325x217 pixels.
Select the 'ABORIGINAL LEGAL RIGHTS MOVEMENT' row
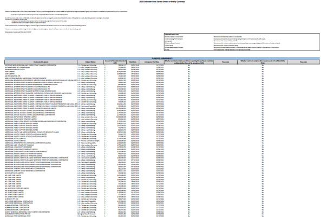pyautogui.click(x=162, y=147)
